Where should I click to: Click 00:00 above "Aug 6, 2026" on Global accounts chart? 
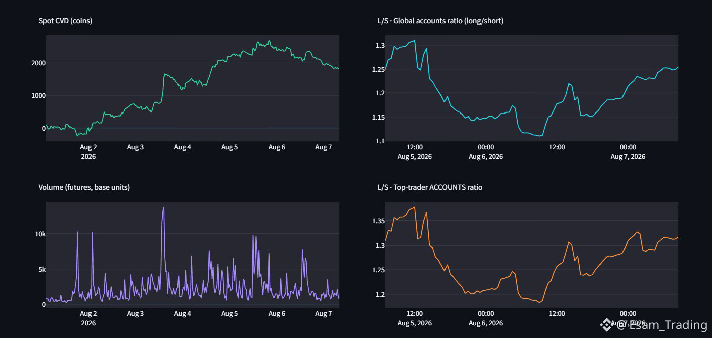pyautogui.click(x=486, y=147)
